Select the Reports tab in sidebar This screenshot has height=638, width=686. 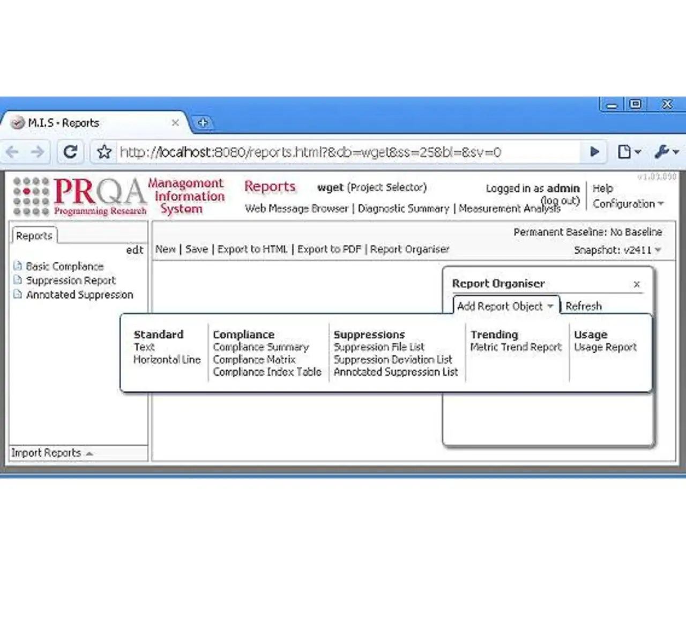click(x=34, y=236)
